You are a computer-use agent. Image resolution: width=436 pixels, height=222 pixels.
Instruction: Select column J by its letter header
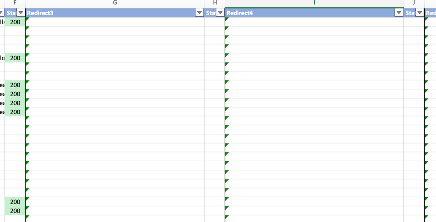[414, 3]
